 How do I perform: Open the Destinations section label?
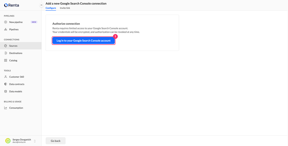(x=16, y=53)
